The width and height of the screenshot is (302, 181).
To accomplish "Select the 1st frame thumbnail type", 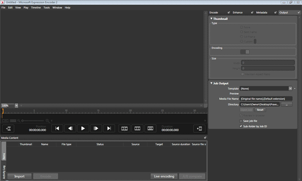I will 241,36.
